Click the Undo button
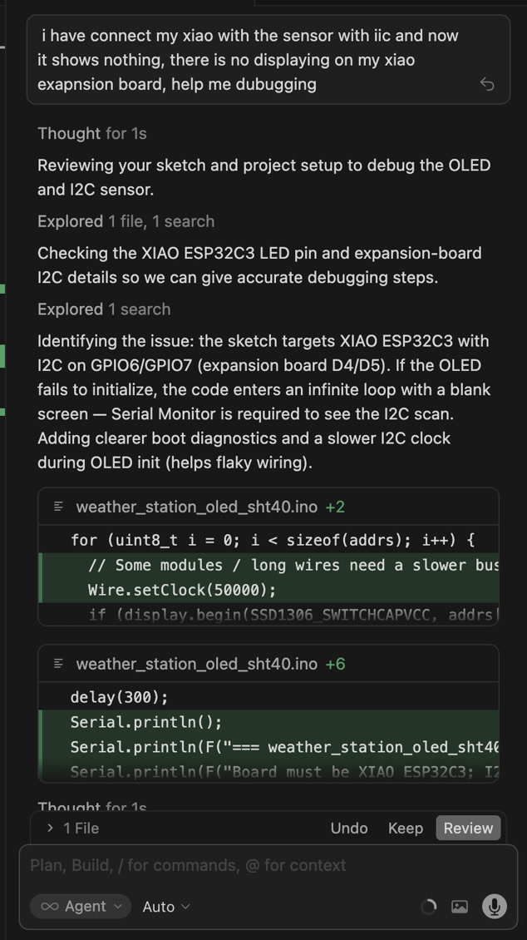The image size is (527, 940). pyautogui.click(x=349, y=828)
